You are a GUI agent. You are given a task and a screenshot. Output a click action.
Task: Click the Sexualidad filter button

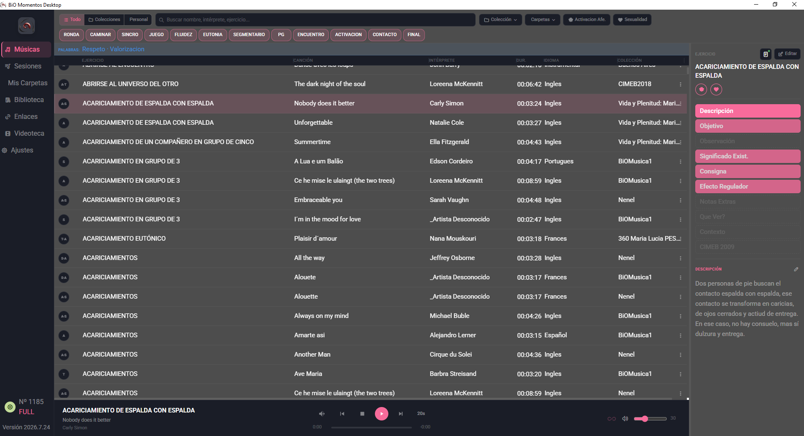(x=632, y=20)
